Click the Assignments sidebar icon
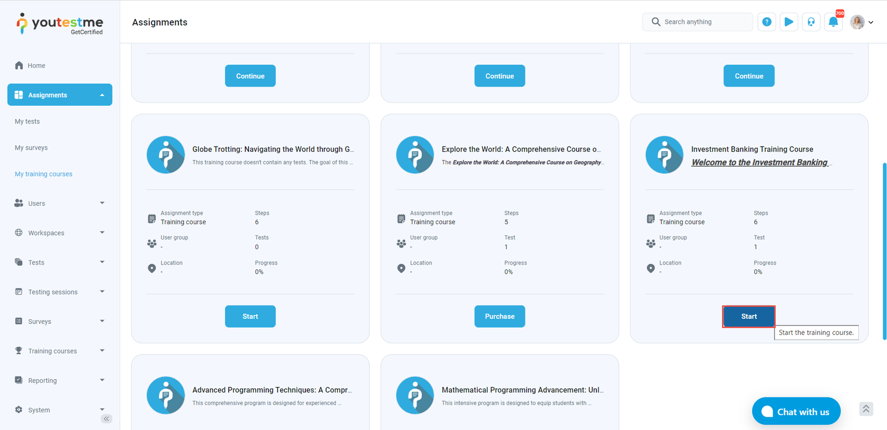887x430 pixels. click(x=19, y=95)
